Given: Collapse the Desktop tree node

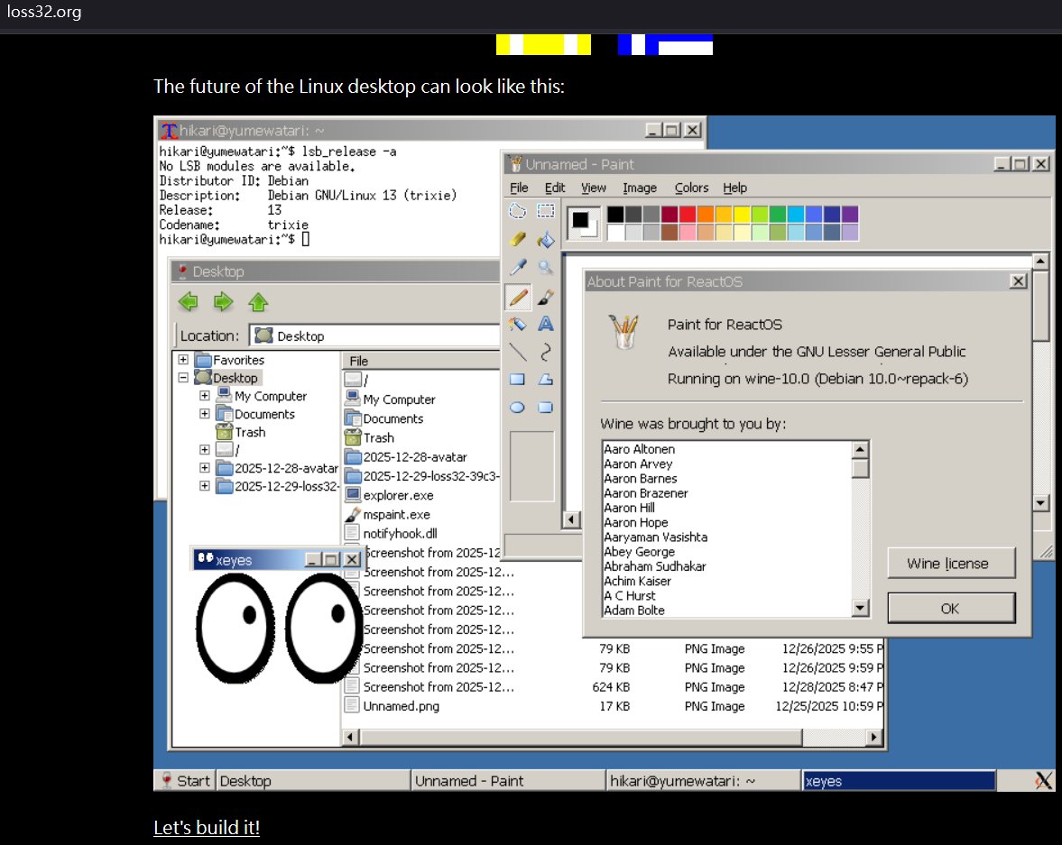Looking at the screenshot, I should coord(183,378).
